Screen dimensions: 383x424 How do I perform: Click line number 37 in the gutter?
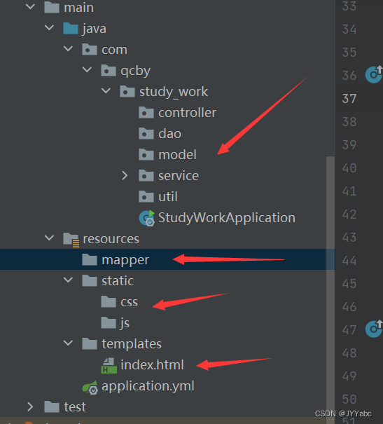click(349, 99)
